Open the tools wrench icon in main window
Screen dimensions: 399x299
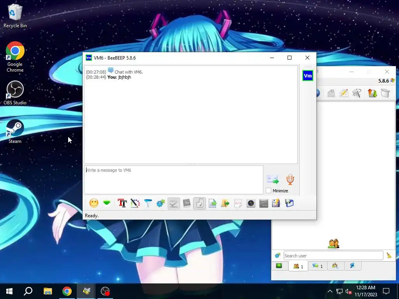[357, 93]
